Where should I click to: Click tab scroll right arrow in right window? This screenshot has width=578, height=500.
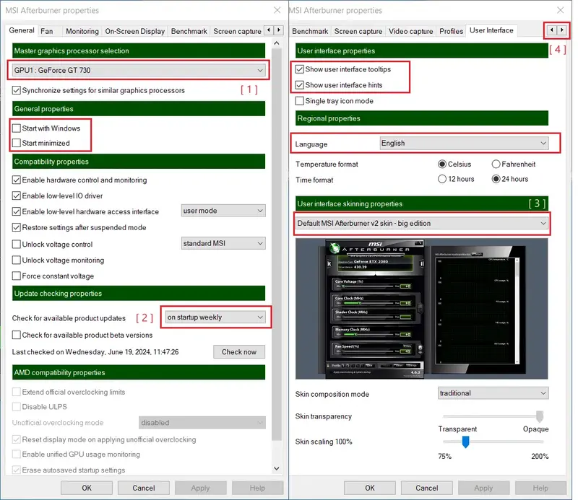(563, 30)
